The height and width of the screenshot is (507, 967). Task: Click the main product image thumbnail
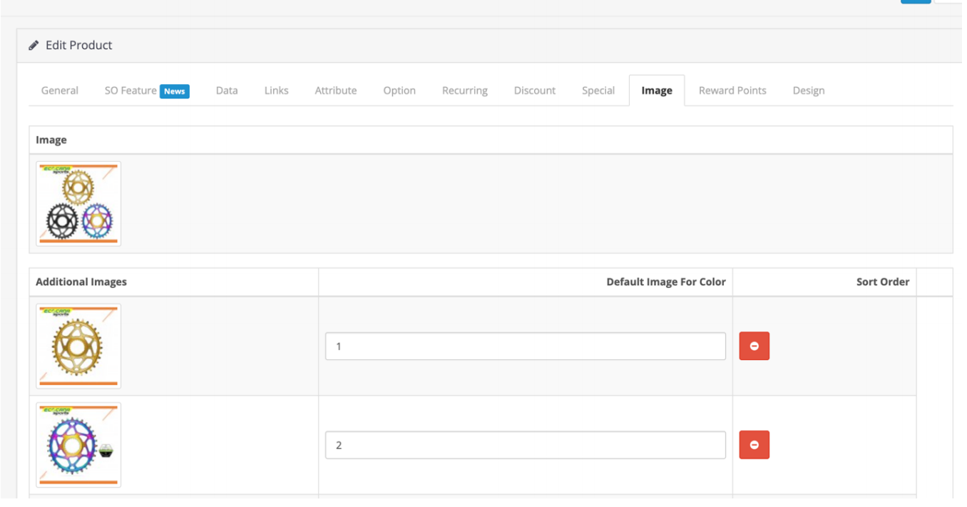pos(78,204)
